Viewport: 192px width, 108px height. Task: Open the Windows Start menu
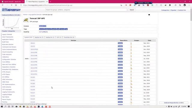2,106
